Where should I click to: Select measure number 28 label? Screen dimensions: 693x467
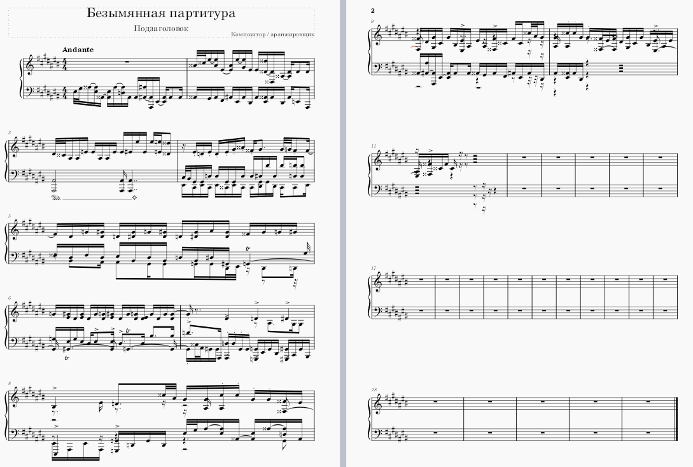(x=374, y=389)
